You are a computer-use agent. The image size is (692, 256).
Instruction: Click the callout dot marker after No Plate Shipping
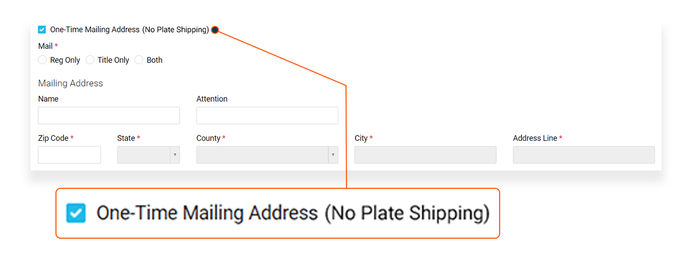coord(215,30)
